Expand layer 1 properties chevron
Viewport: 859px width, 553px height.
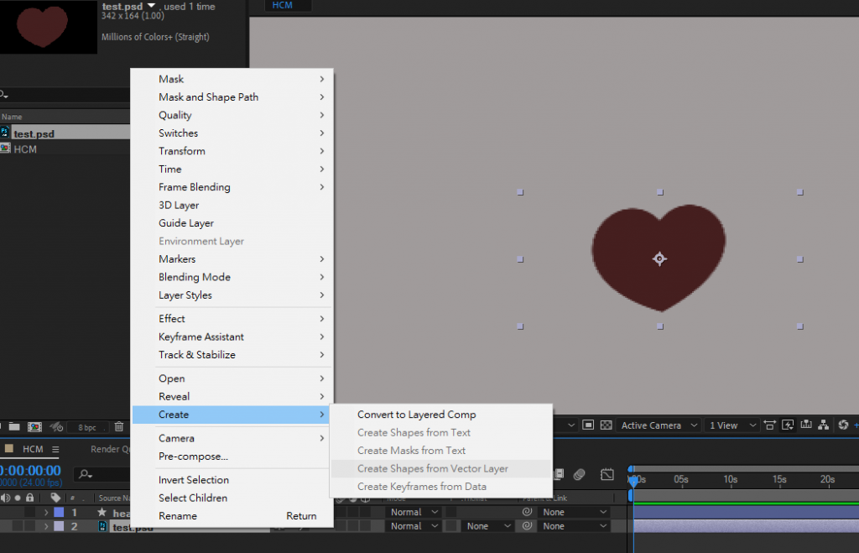[46, 513]
